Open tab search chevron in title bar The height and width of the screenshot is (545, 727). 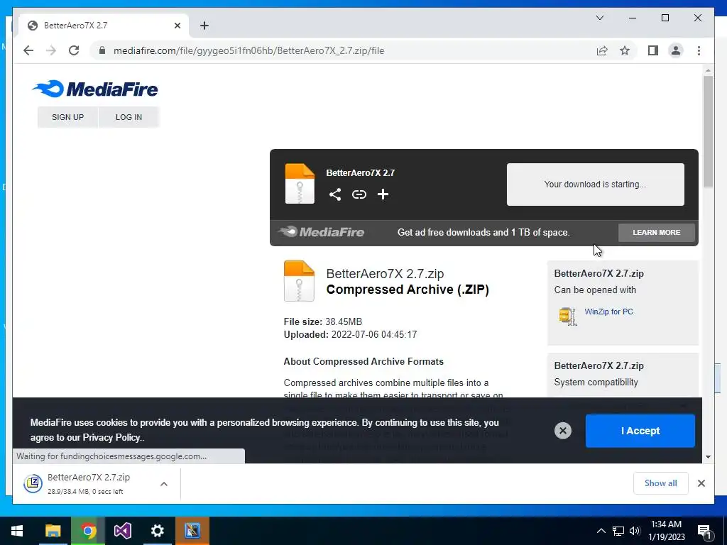599,18
